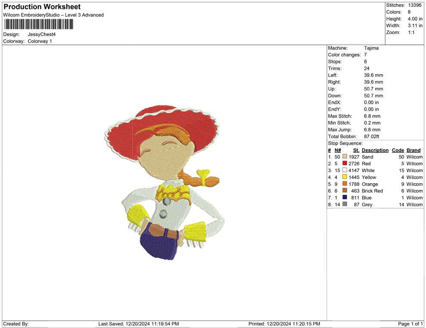Click the stitch count '811' for Blue

coord(355,198)
